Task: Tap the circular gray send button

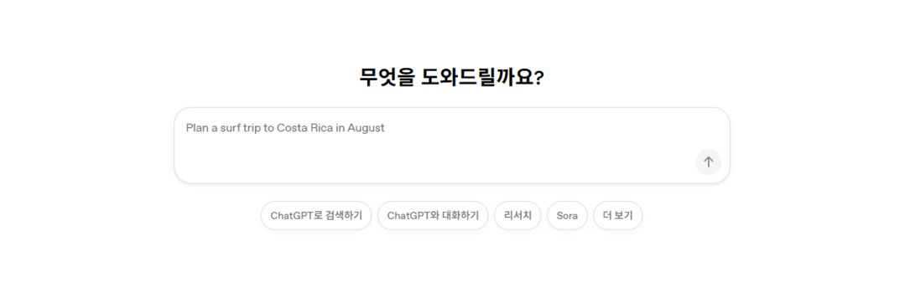Action: click(708, 162)
